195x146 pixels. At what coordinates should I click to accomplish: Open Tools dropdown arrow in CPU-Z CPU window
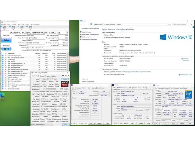(x=177, y=124)
